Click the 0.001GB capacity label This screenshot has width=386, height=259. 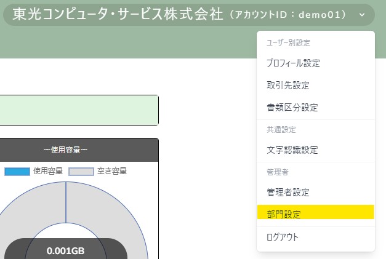click(x=65, y=251)
